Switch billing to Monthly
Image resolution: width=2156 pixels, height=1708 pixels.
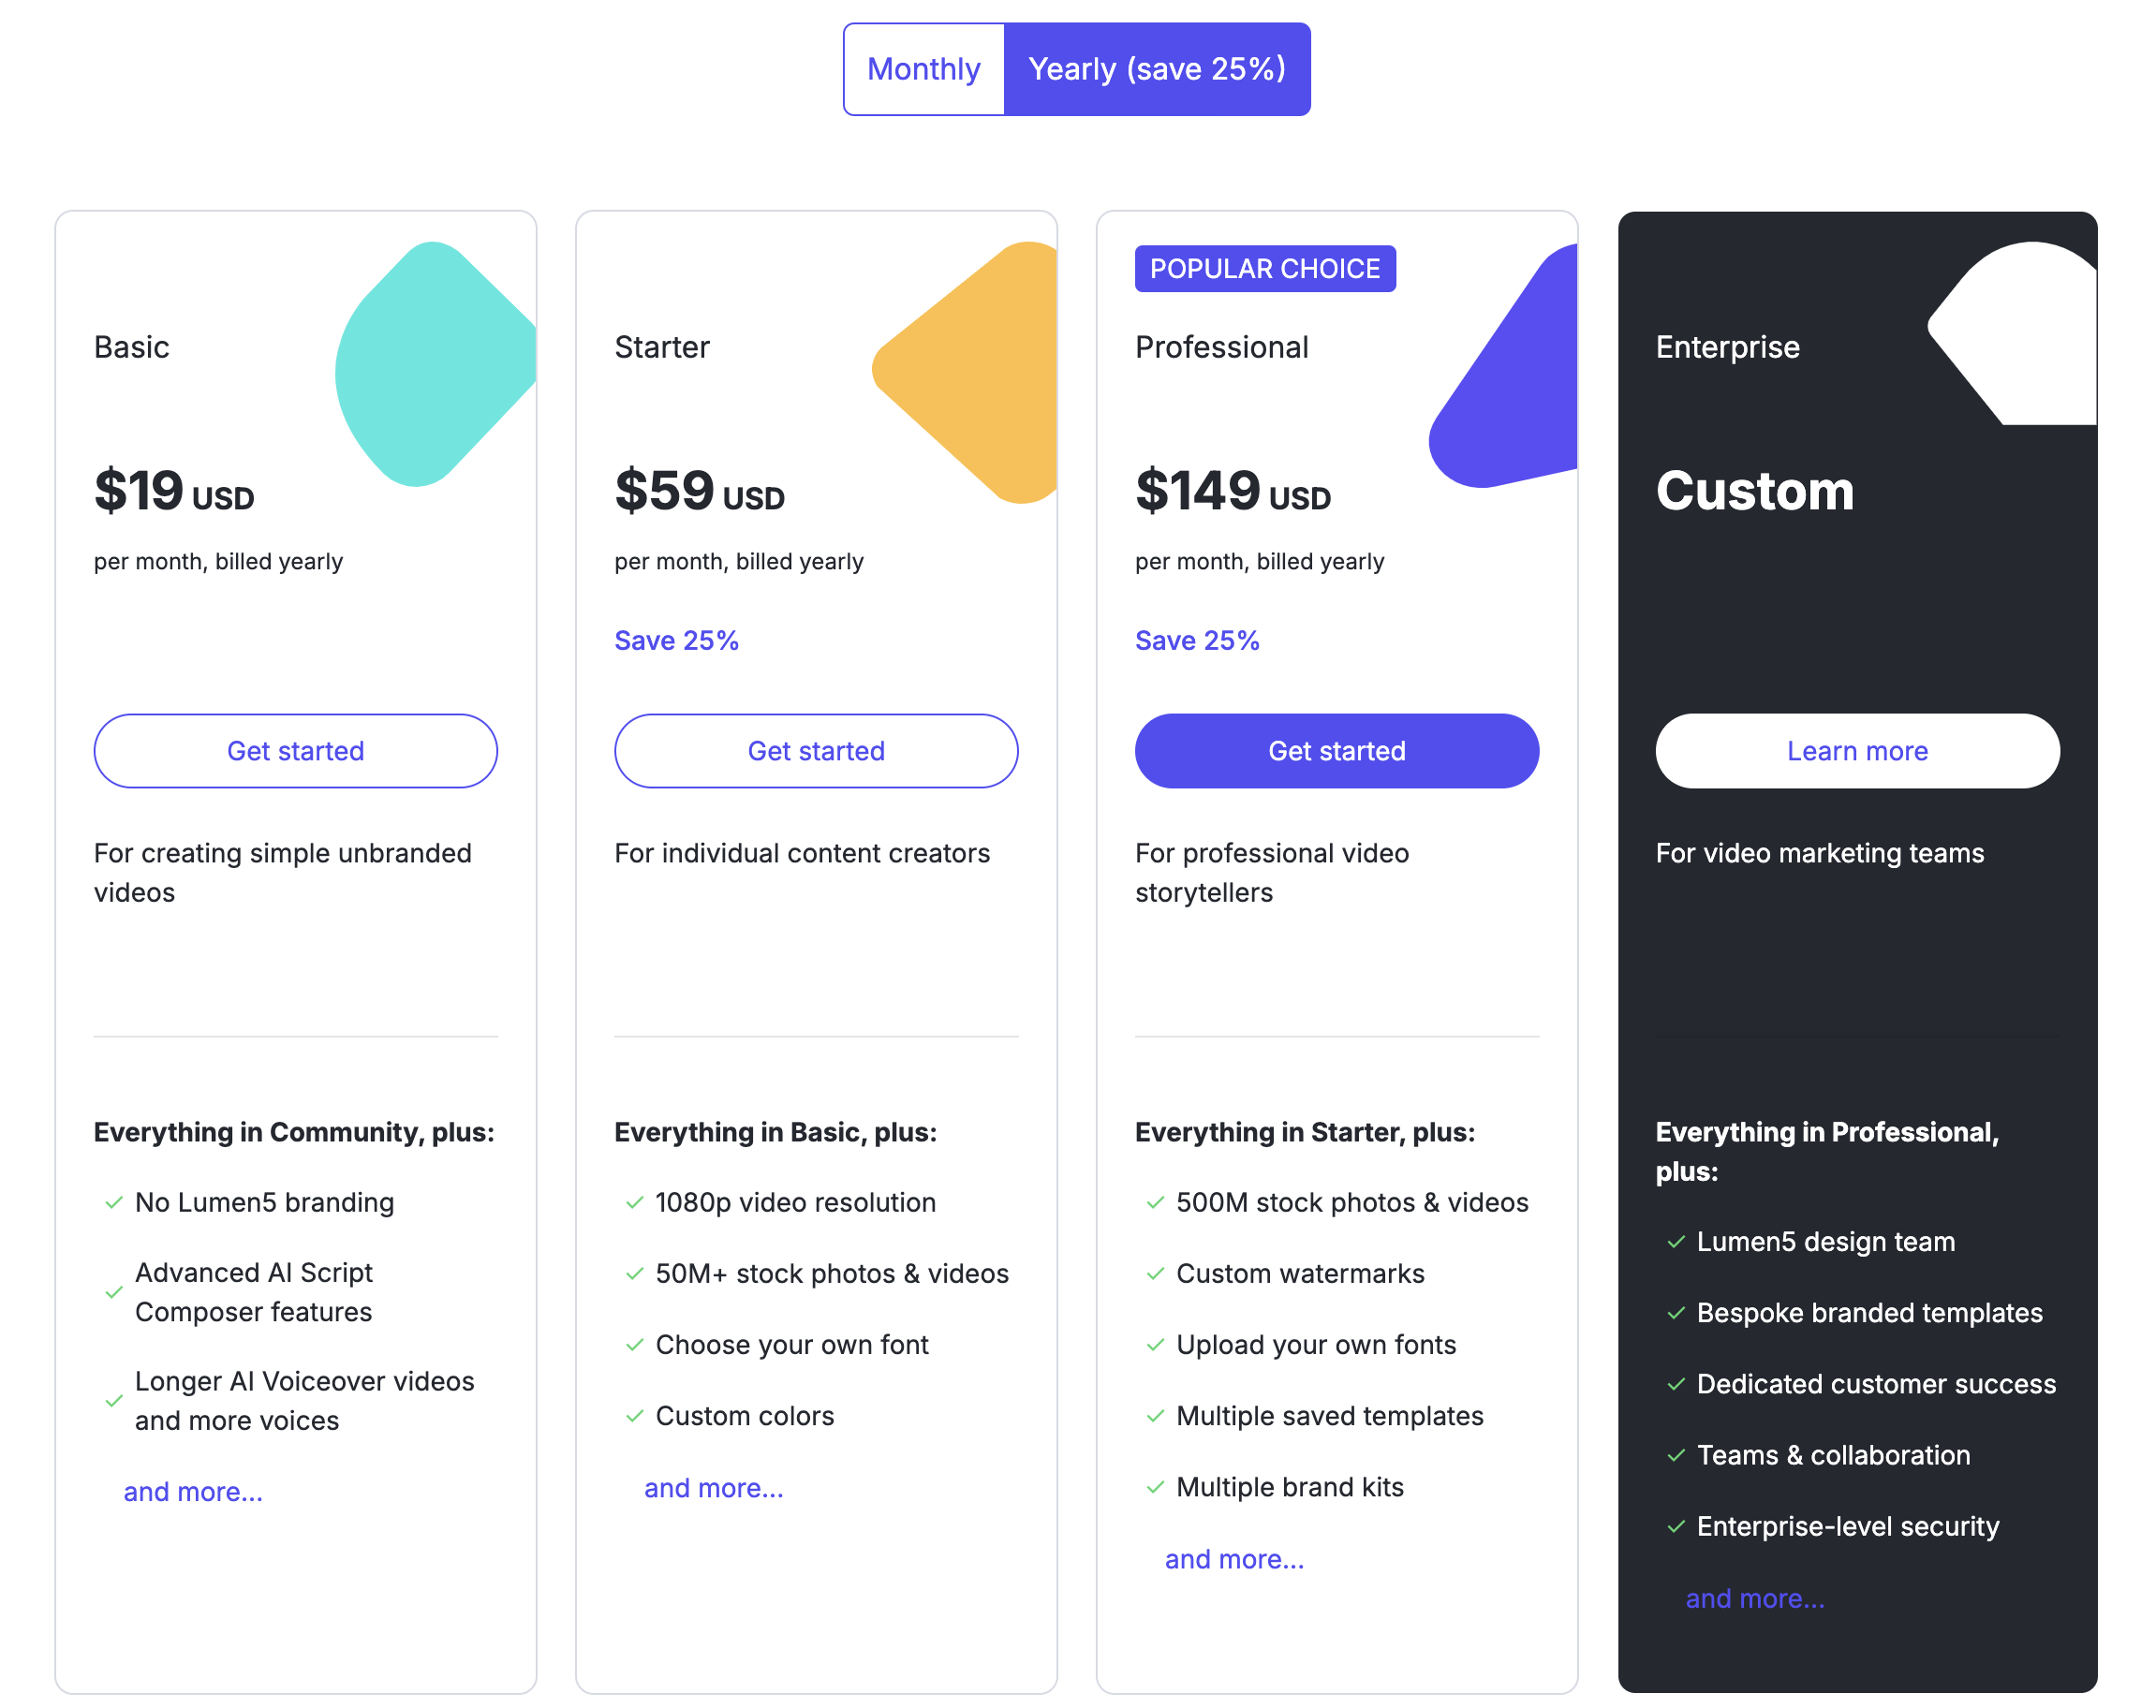[x=923, y=68]
